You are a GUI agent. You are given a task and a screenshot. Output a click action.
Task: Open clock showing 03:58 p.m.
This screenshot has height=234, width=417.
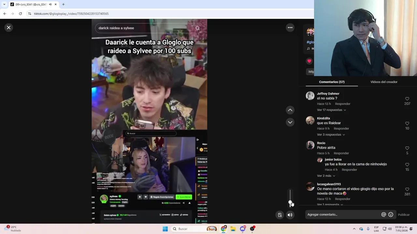(401, 229)
